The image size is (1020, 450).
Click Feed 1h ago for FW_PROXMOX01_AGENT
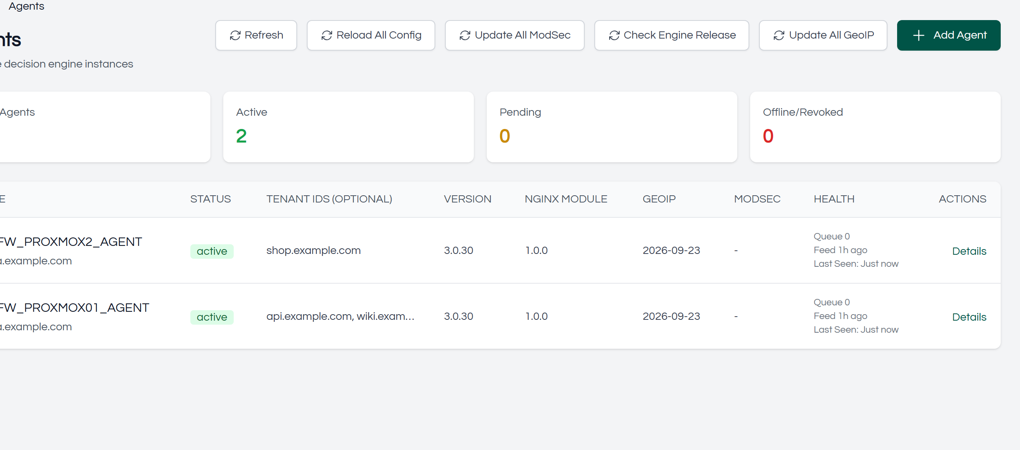[x=840, y=316]
